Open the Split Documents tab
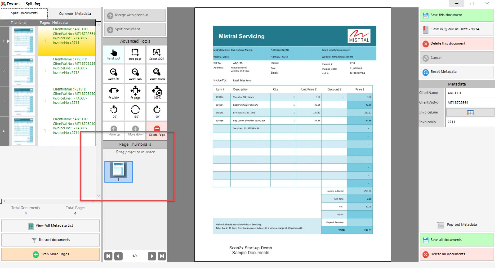 pyautogui.click(x=24, y=13)
